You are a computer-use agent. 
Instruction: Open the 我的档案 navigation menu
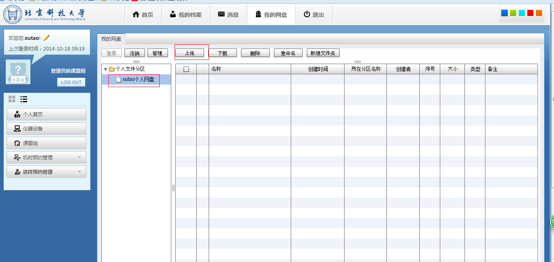pyautogui.click(x=186, y=15)
